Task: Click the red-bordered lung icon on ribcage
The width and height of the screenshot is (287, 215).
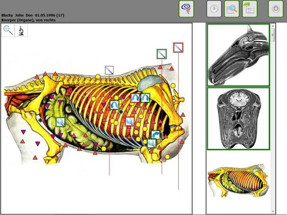Action: tap(136, 98)
